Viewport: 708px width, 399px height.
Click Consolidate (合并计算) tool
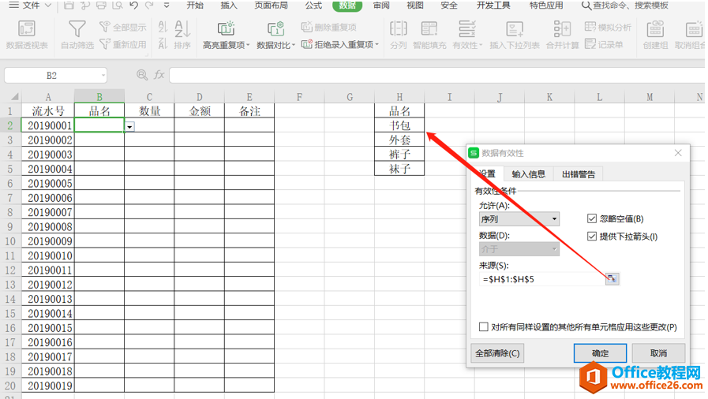pyautogui.click(x=562, y=35)
